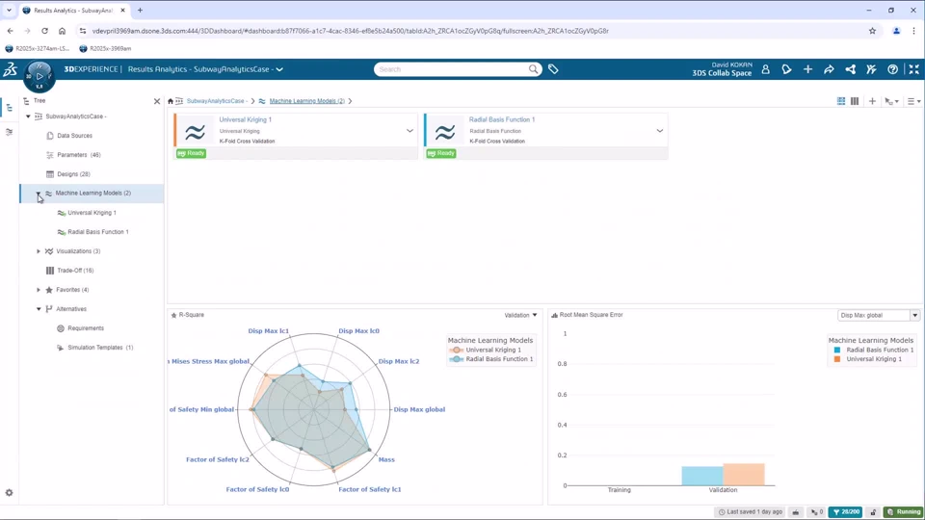Expand the Universal Kriging 1 card chevron
925x520 pixels.
pos(410,131)
